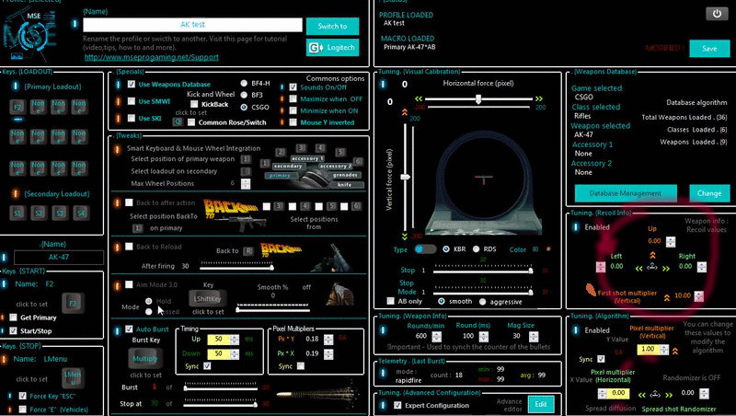Screen dimensions: 736x416
Task: Open the mseprogaming.net Support link
Action: tap(151, 57)
